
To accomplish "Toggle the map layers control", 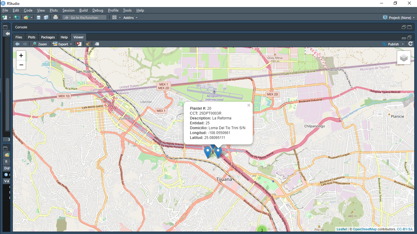I will click(x=404, y=58).
